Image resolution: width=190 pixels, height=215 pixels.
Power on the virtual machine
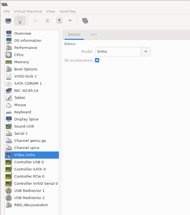coord(35,21)
